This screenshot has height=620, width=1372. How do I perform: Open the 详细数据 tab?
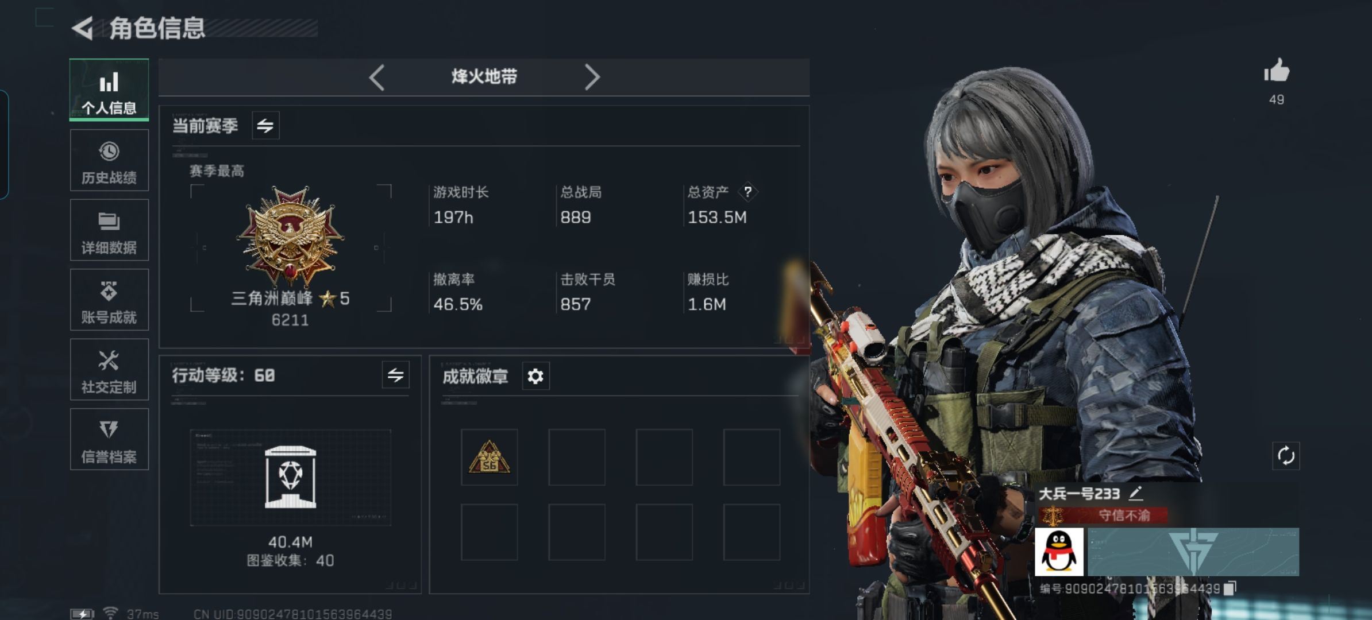point(109,230)
